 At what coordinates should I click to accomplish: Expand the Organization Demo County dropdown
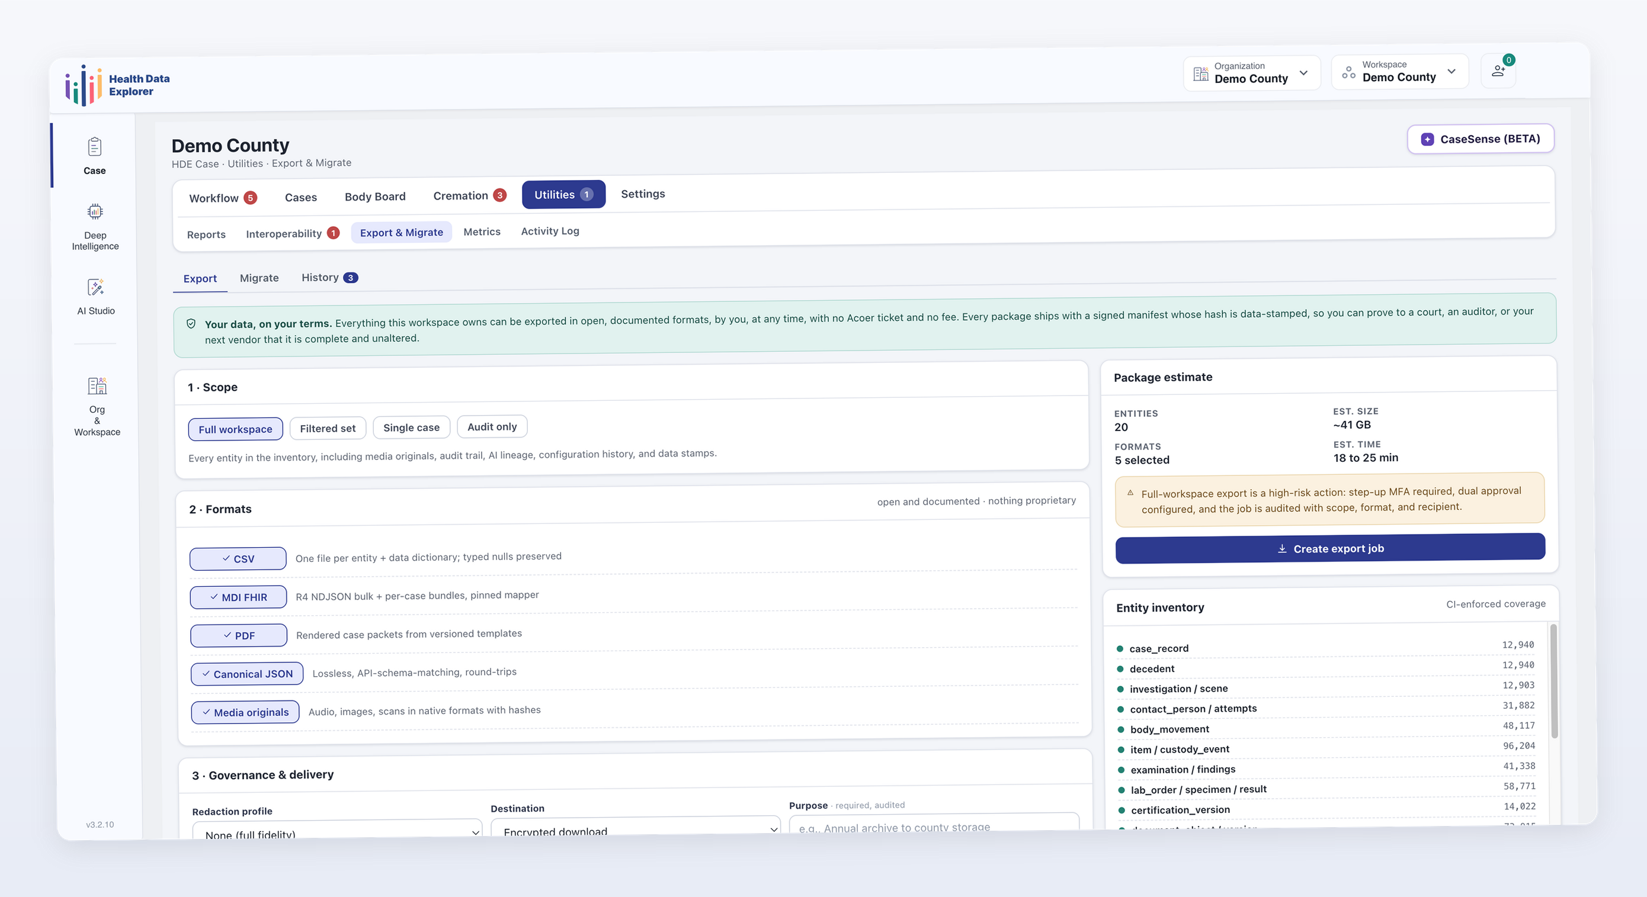point(1251,73)
